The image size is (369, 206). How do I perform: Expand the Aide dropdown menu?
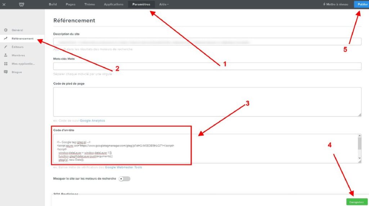[x=164, y=4]
